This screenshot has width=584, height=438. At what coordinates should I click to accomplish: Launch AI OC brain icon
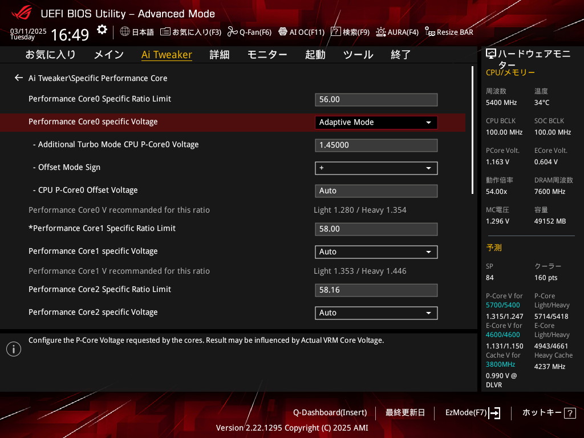click(x=283, y=32)
